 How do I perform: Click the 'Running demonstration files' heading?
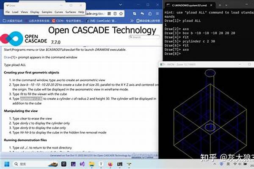[x=25, y=140]
